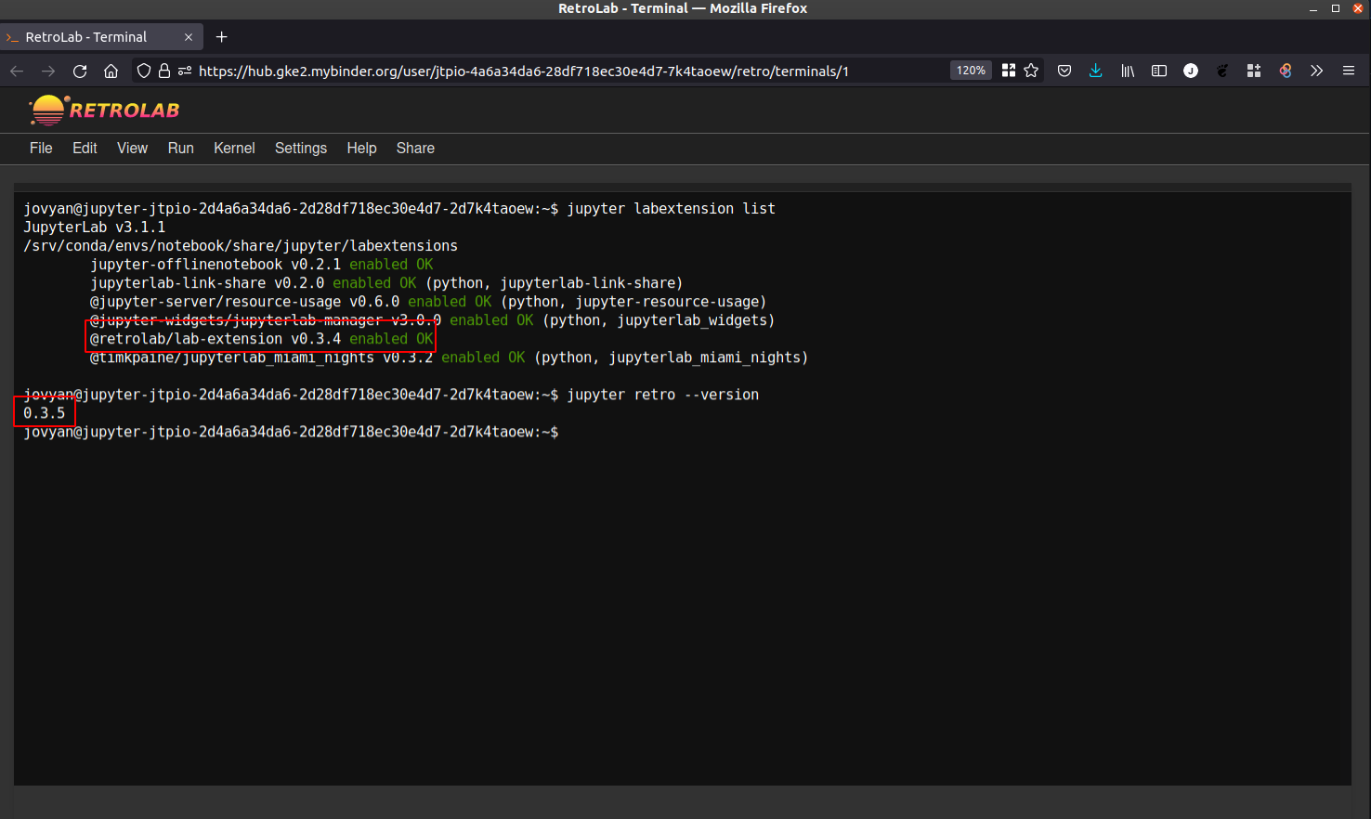This screenshot has width=1371, height=819.
Task: Navigate back with the back arrow
Action: 16,71
